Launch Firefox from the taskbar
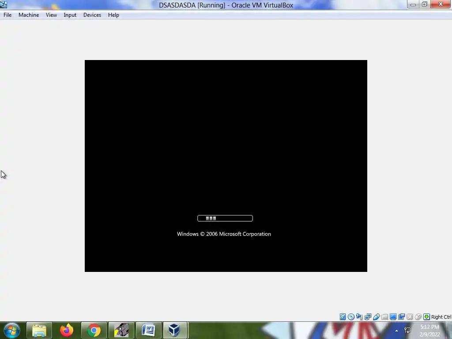 tap(67, 330)
